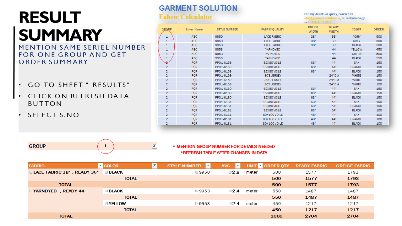Click the WhatsApp phone number link
This screenshot has height=226, width=402.
[x=319, y=22]
